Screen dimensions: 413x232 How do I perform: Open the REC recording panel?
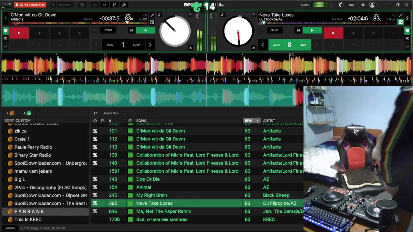95,5
